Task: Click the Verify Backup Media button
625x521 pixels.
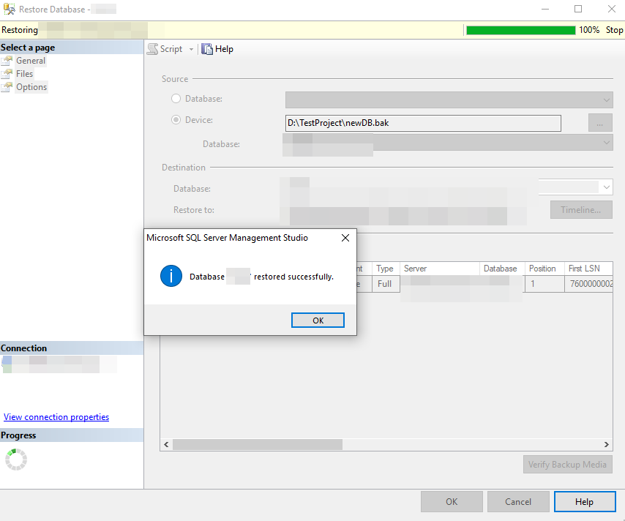Action: (567, 465)
